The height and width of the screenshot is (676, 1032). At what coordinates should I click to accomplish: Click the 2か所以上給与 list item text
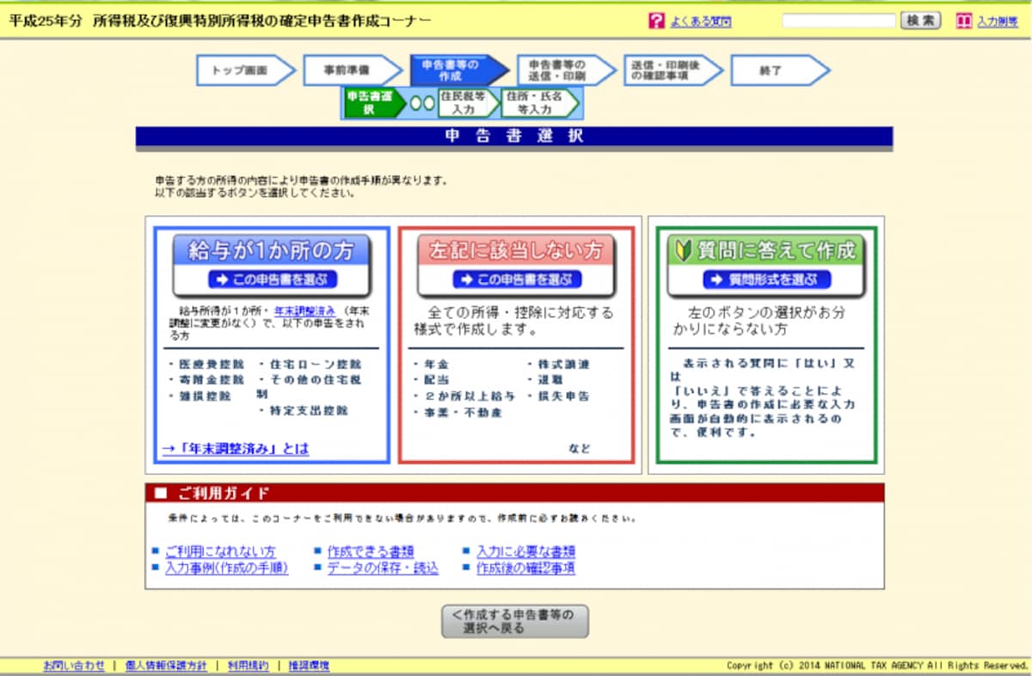469,396
